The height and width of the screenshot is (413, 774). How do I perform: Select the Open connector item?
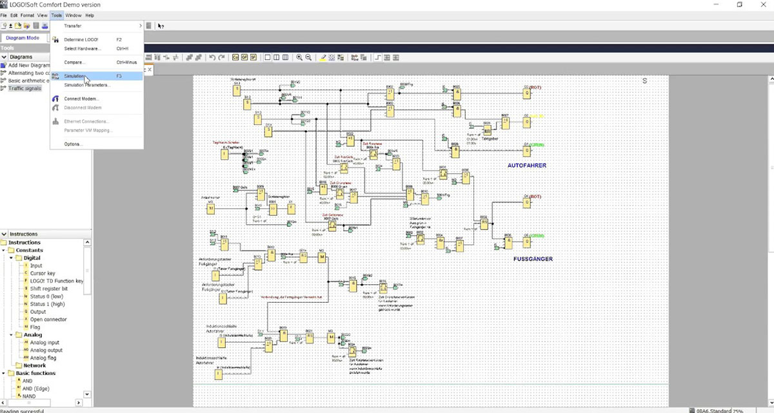48,320
